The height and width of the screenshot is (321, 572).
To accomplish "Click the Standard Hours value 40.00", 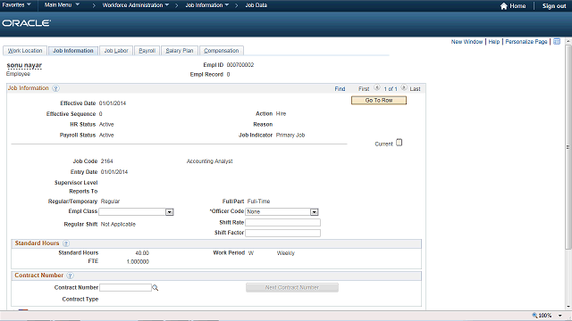I will (142, 253).
